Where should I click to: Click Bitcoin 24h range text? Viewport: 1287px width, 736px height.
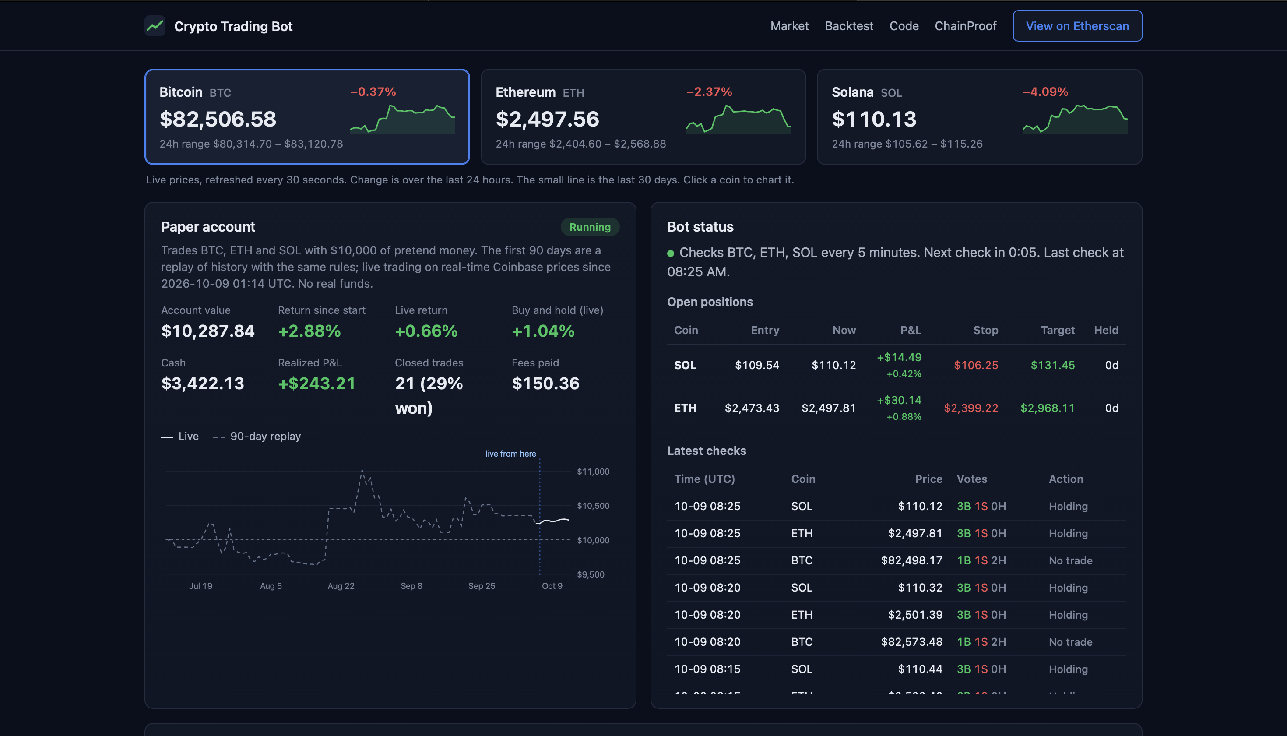point(251,144)
